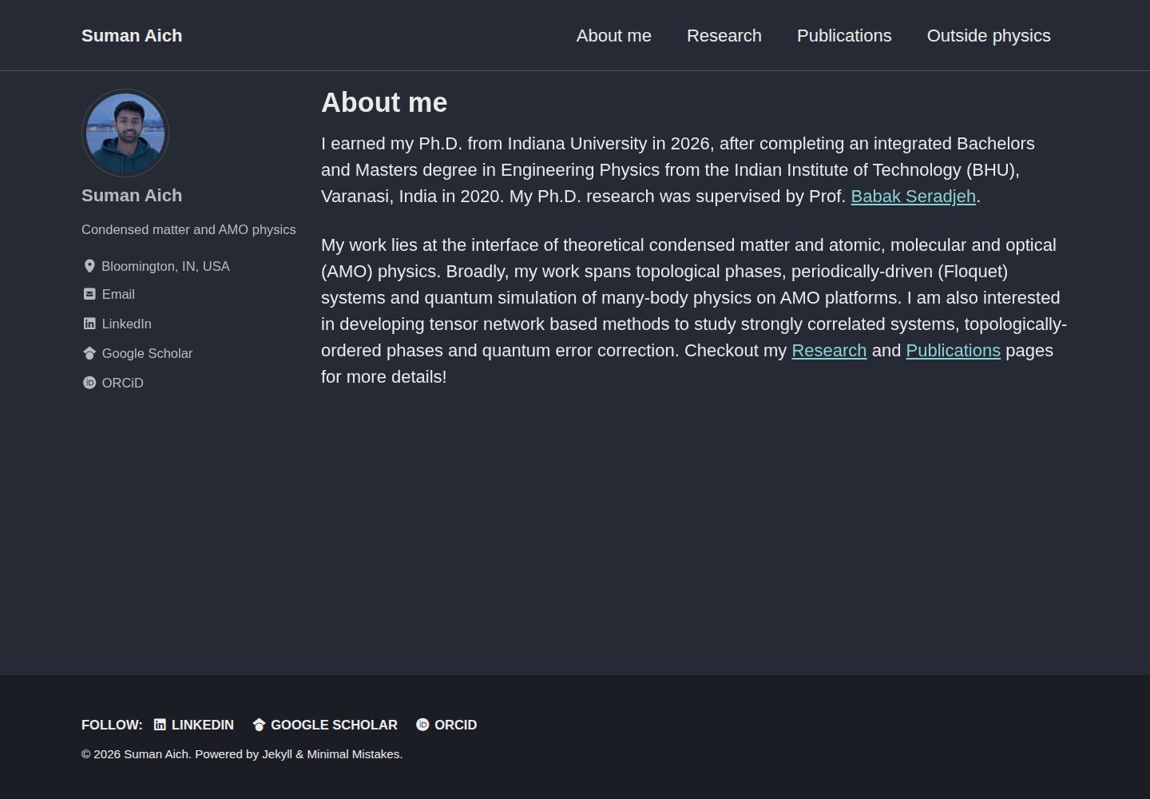Follow the inline Research link in the paragraph
This screenshot has width=1150, height=799.
[829, 351]
